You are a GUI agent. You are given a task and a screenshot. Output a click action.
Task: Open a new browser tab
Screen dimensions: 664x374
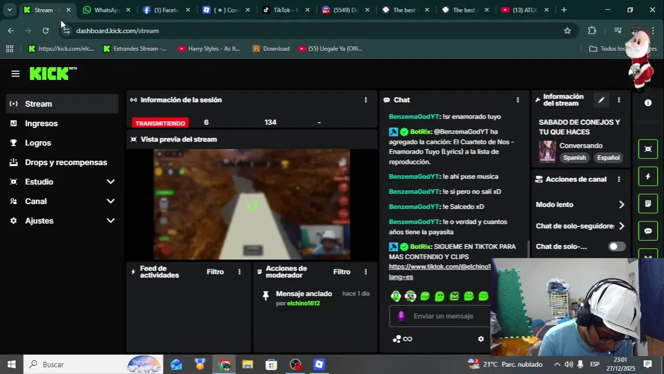coord(564,10)
